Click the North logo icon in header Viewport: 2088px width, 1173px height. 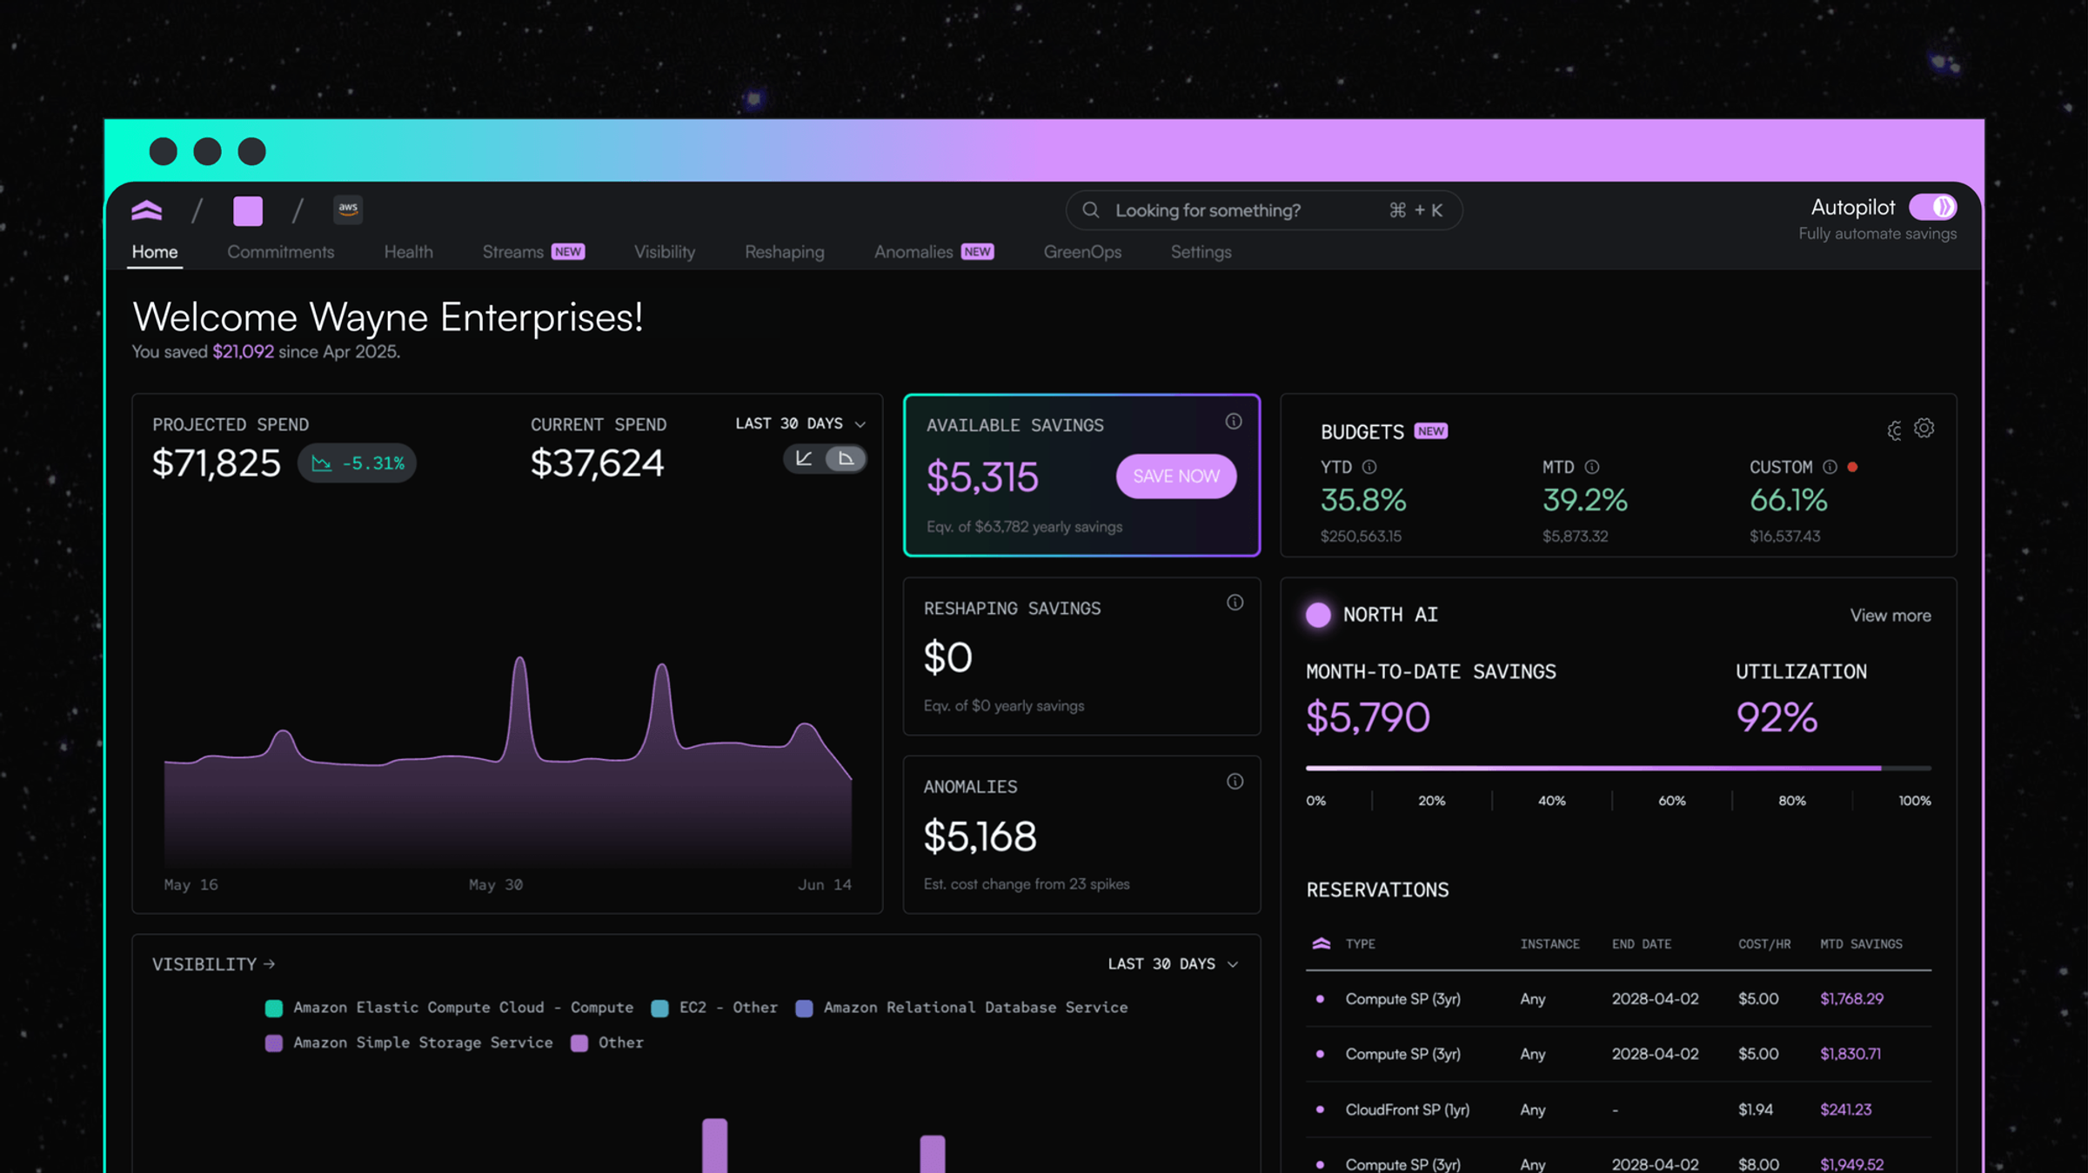[x=147, y=210]
